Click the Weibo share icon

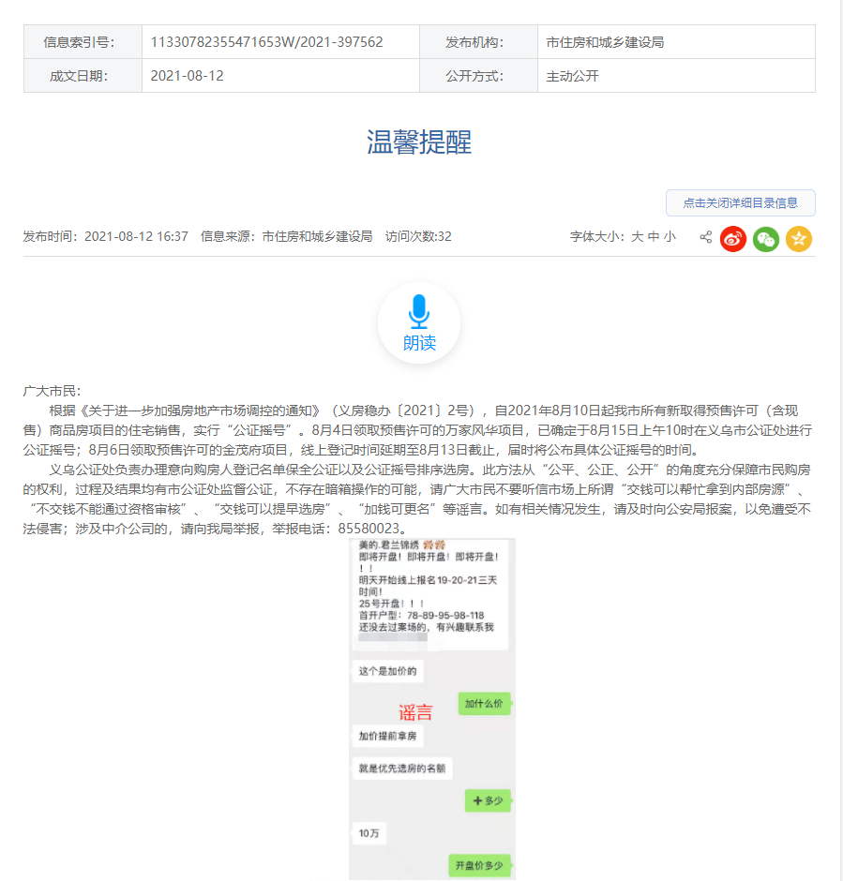click(733, 239)
